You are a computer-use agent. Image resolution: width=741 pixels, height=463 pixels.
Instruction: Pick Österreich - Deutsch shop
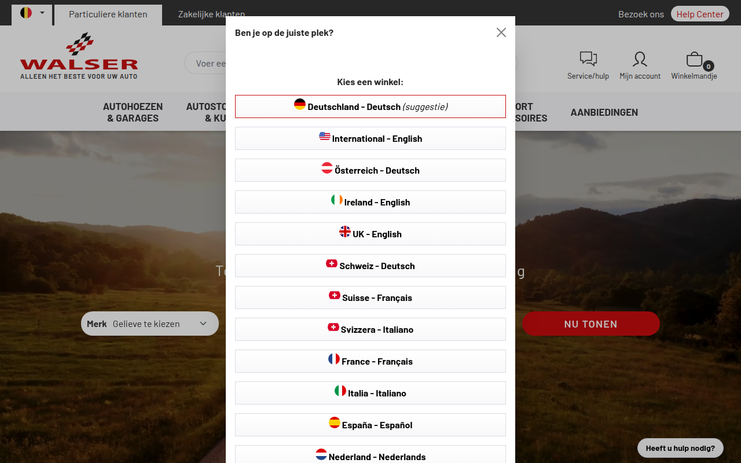point(370,170)
